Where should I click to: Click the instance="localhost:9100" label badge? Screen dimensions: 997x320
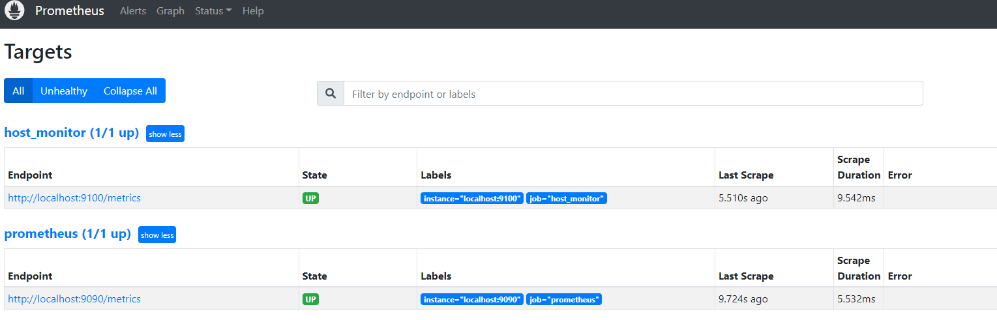click(472, 198)
